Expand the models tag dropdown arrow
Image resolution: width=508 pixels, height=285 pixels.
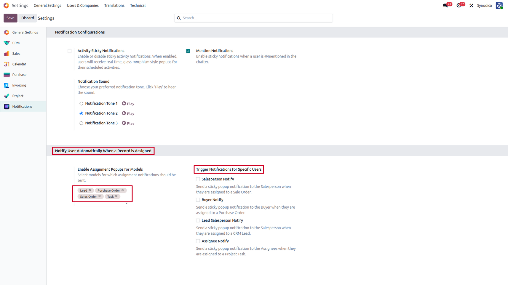(127, 203)
